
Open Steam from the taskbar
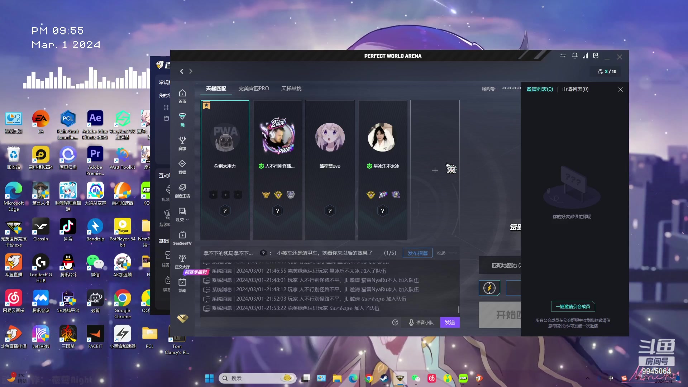tap(384, 378)
